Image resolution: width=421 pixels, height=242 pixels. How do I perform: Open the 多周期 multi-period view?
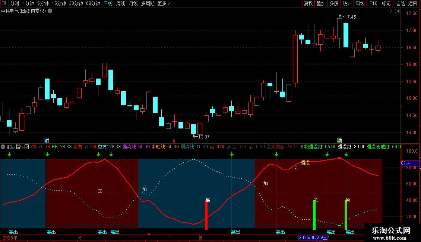[148, 3]
